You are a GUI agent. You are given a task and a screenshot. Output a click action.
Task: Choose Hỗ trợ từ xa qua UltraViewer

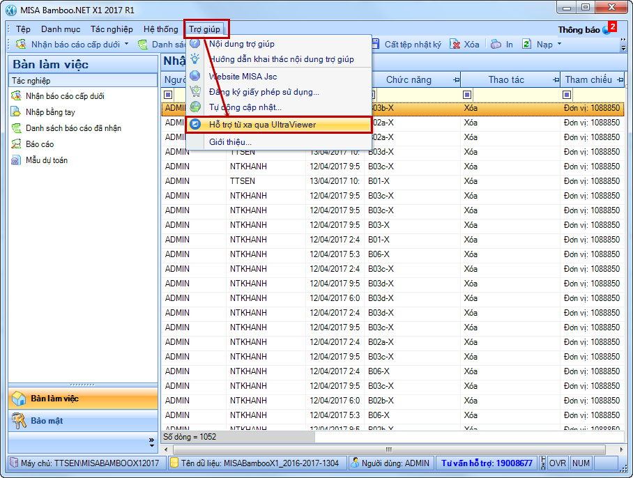279,125
